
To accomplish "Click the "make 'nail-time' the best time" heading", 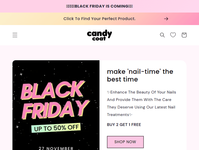I will point(140,75).
